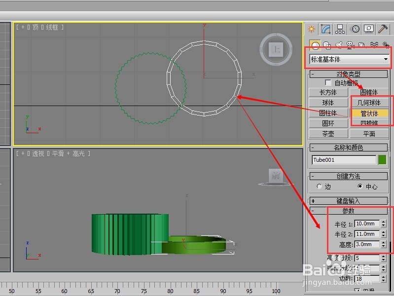Screen dimensions: 394x296
Task: Open the green object color swatch
Action: (x=382, y=160)
